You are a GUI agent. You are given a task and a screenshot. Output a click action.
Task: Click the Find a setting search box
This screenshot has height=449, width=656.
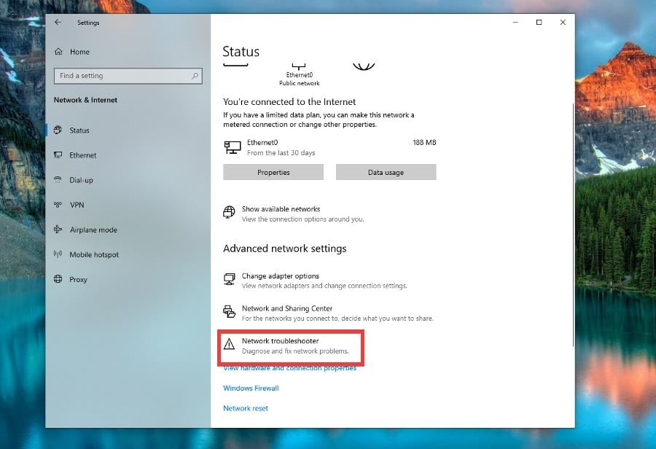(x=128, y=76)
